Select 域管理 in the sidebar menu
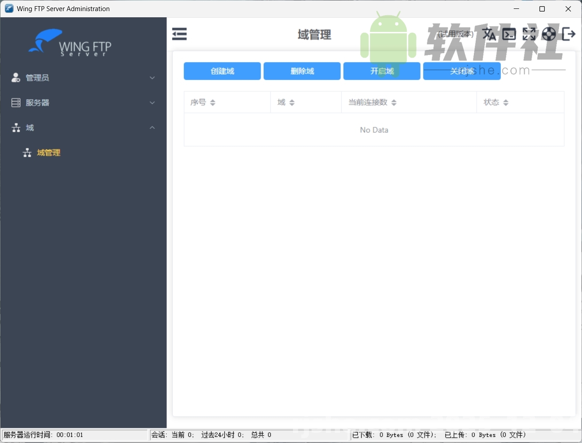 coord(49,153)
